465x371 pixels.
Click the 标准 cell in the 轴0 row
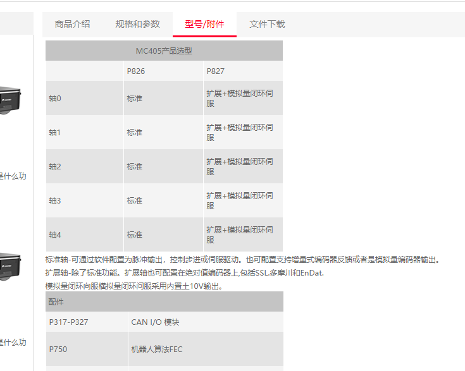(x=135, y=99)
